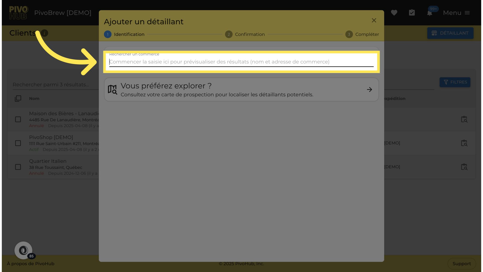Viewport: 483px width, 272px height.
Task: Click the Maison des Bières client name
Action: click(64, 114)
